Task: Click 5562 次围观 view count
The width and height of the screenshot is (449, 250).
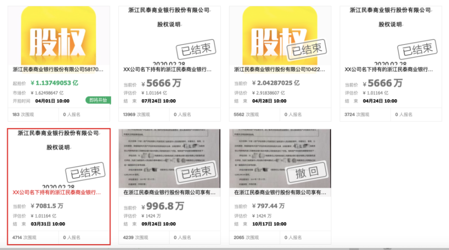Action: coord(246,114)
